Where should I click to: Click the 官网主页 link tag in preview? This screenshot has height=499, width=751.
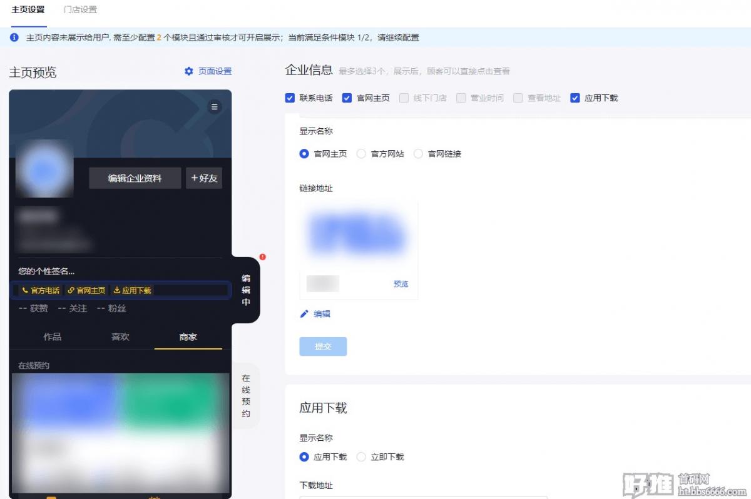click(86, 290)
